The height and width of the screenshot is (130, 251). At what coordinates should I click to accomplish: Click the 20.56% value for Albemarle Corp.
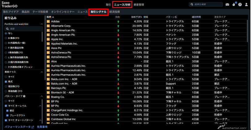[x=137, y=26]
